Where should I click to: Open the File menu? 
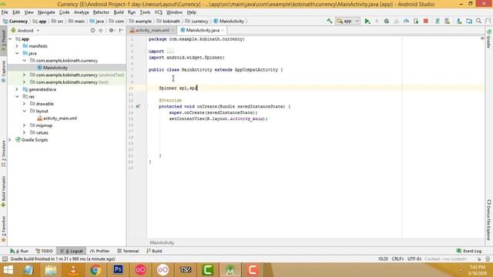point(5,12)
